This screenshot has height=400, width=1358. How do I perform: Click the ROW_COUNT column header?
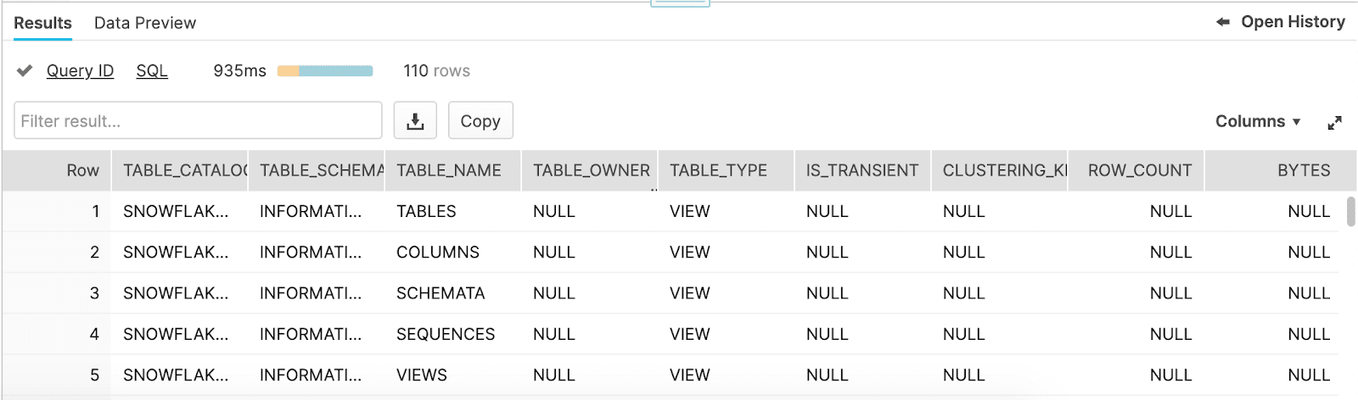pos(1136,170)
